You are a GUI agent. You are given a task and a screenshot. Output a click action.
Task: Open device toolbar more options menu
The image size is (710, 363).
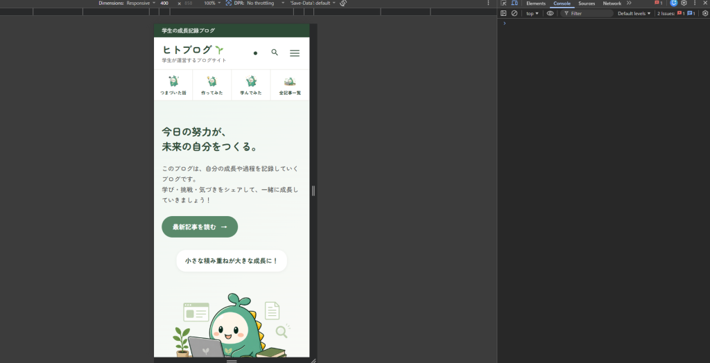click(488, 3)
